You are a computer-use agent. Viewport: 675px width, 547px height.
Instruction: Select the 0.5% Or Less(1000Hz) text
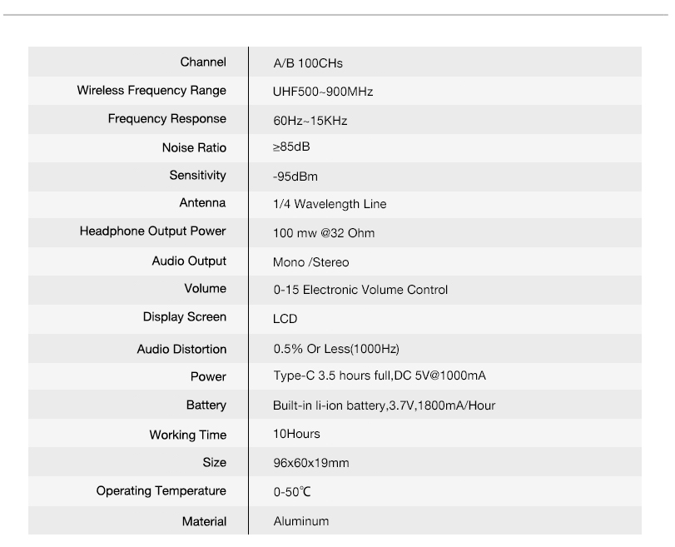[x=336, y=349]
